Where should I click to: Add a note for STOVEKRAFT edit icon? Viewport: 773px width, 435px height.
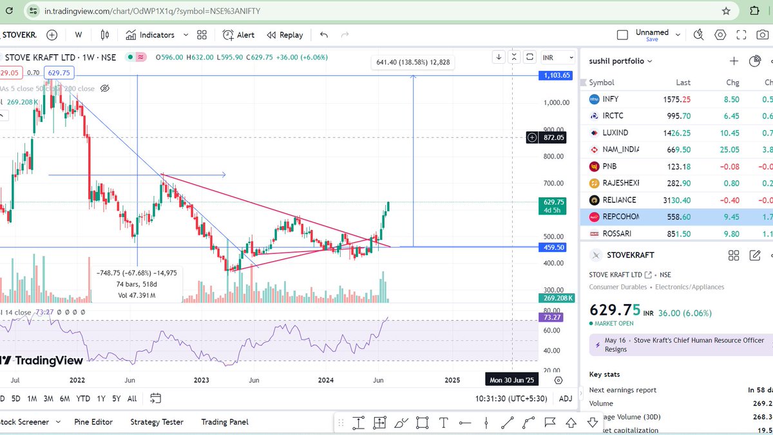[756, 255]
